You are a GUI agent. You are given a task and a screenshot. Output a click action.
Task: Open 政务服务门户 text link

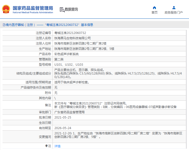click(174, 13)
